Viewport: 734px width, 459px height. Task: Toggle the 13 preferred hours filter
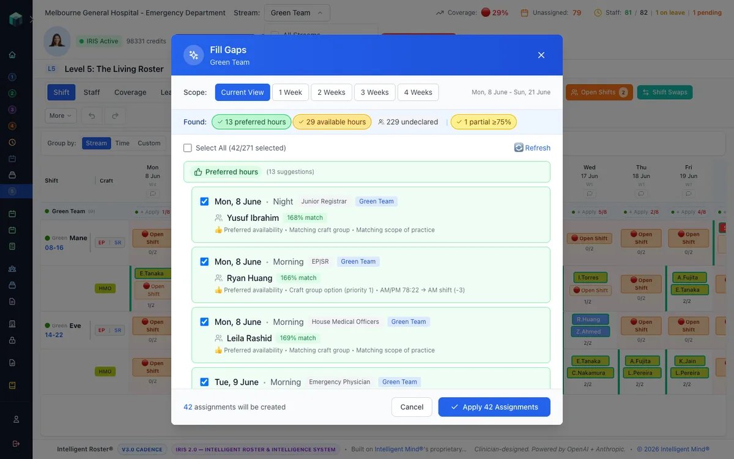[251, 122]
